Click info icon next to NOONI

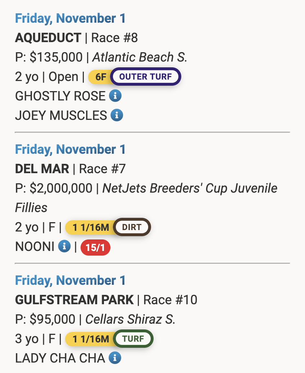[64, 246]
